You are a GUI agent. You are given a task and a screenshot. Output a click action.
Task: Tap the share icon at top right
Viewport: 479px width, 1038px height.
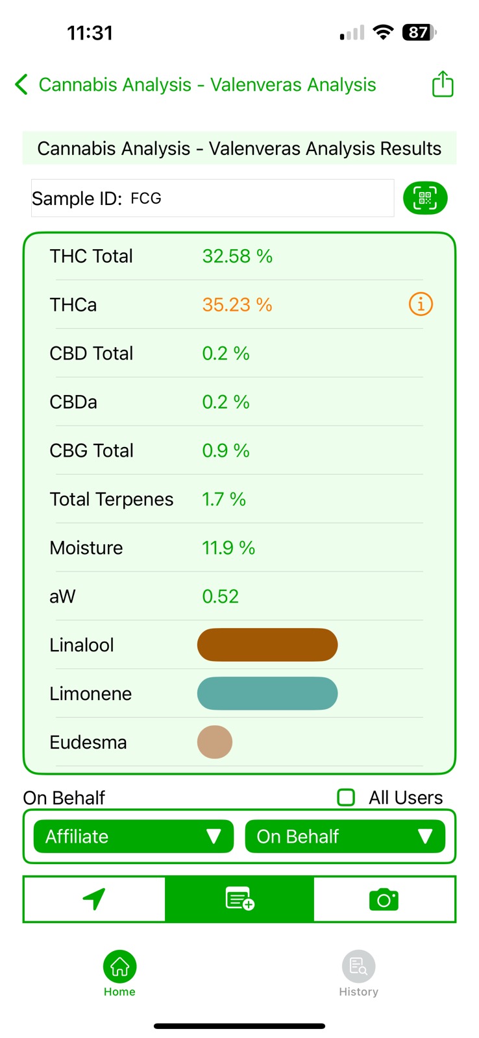(443, 84)
